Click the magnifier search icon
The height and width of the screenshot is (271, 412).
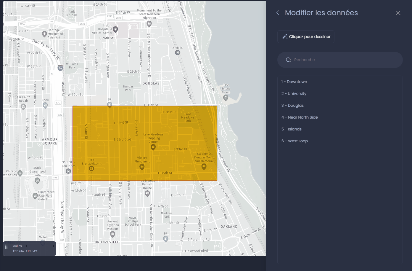[288, 60]
